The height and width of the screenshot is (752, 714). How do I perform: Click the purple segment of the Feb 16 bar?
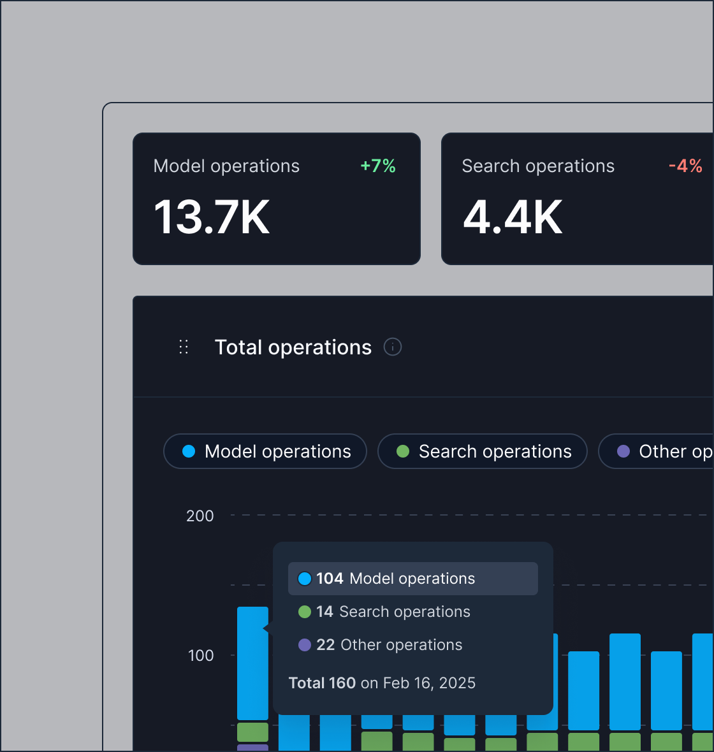252,748
